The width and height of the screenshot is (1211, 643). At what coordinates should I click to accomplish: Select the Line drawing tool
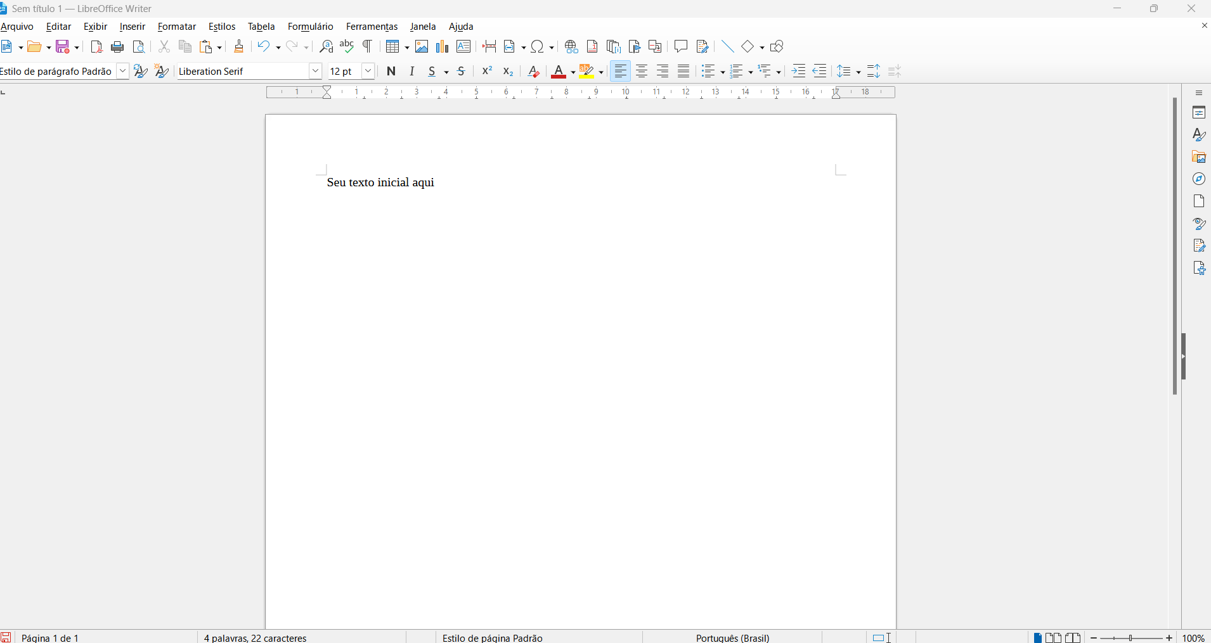[x=728, y=46]
